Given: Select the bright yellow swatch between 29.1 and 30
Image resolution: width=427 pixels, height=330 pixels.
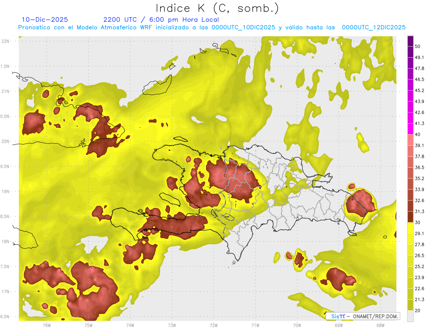Looking at the screenshot, I should pyautogui.click(x=410, y=228).
